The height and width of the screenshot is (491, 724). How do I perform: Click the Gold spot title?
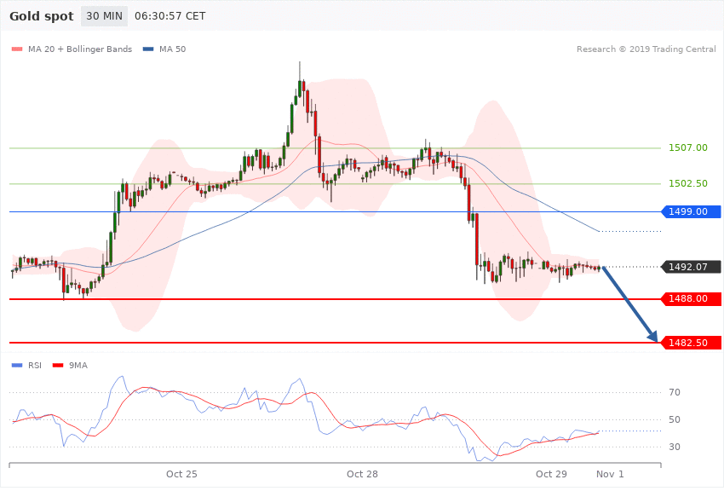(x=42, y=16)
